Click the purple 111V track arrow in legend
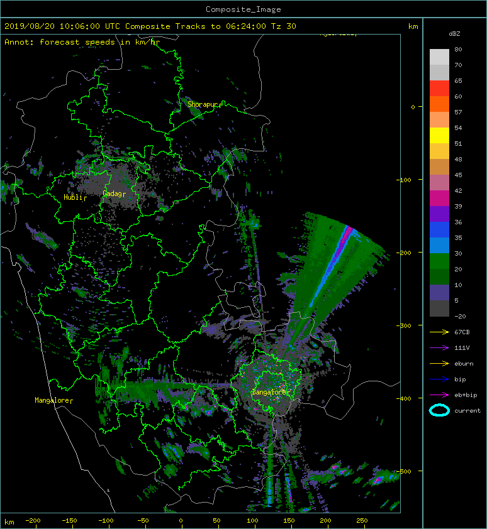This screenshot has width=487, height=529. pyautogui.click(x=439, y=348)
